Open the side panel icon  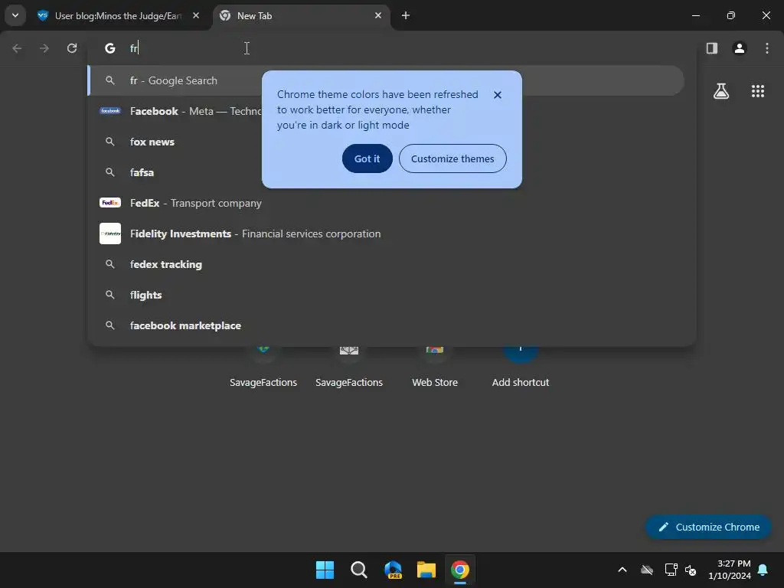pos(712,48)
